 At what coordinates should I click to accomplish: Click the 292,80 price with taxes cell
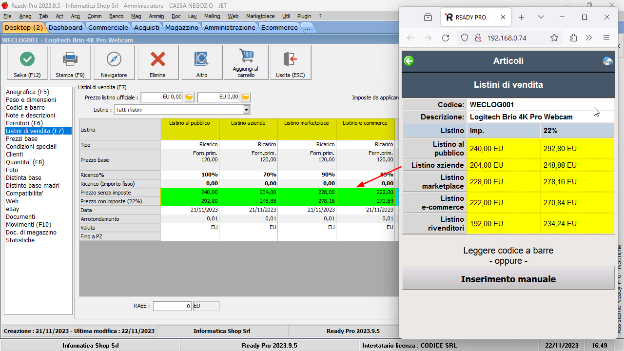pyautogui.click(x=190, y=201)
